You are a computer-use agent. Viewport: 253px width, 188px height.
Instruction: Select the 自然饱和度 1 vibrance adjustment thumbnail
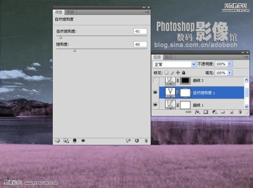tap(170, 93)
